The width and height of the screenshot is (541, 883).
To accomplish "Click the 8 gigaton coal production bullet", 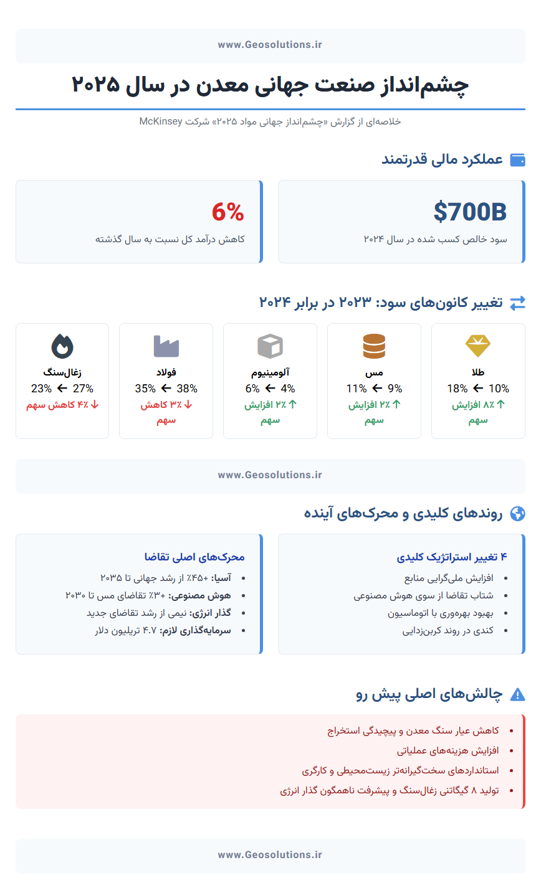I will [x=389, y=791].
